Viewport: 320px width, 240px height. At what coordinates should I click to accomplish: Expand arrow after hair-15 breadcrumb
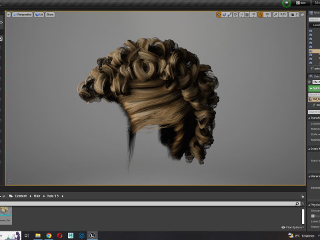(x=63, y=196)
